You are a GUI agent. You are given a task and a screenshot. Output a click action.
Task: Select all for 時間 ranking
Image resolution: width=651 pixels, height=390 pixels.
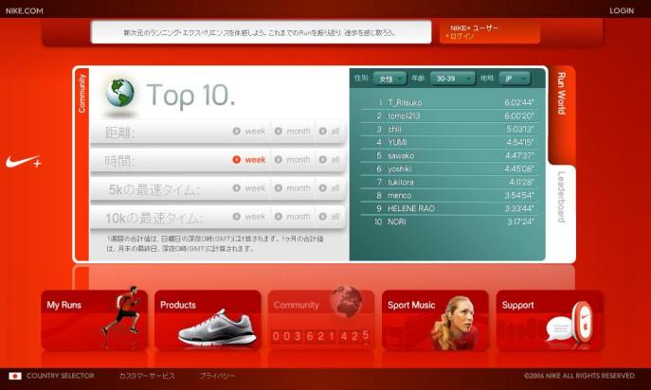pos(329,160)
